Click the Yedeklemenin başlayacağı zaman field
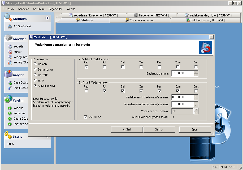The height and width of the screenshot is (170, 243). point(183,97)
